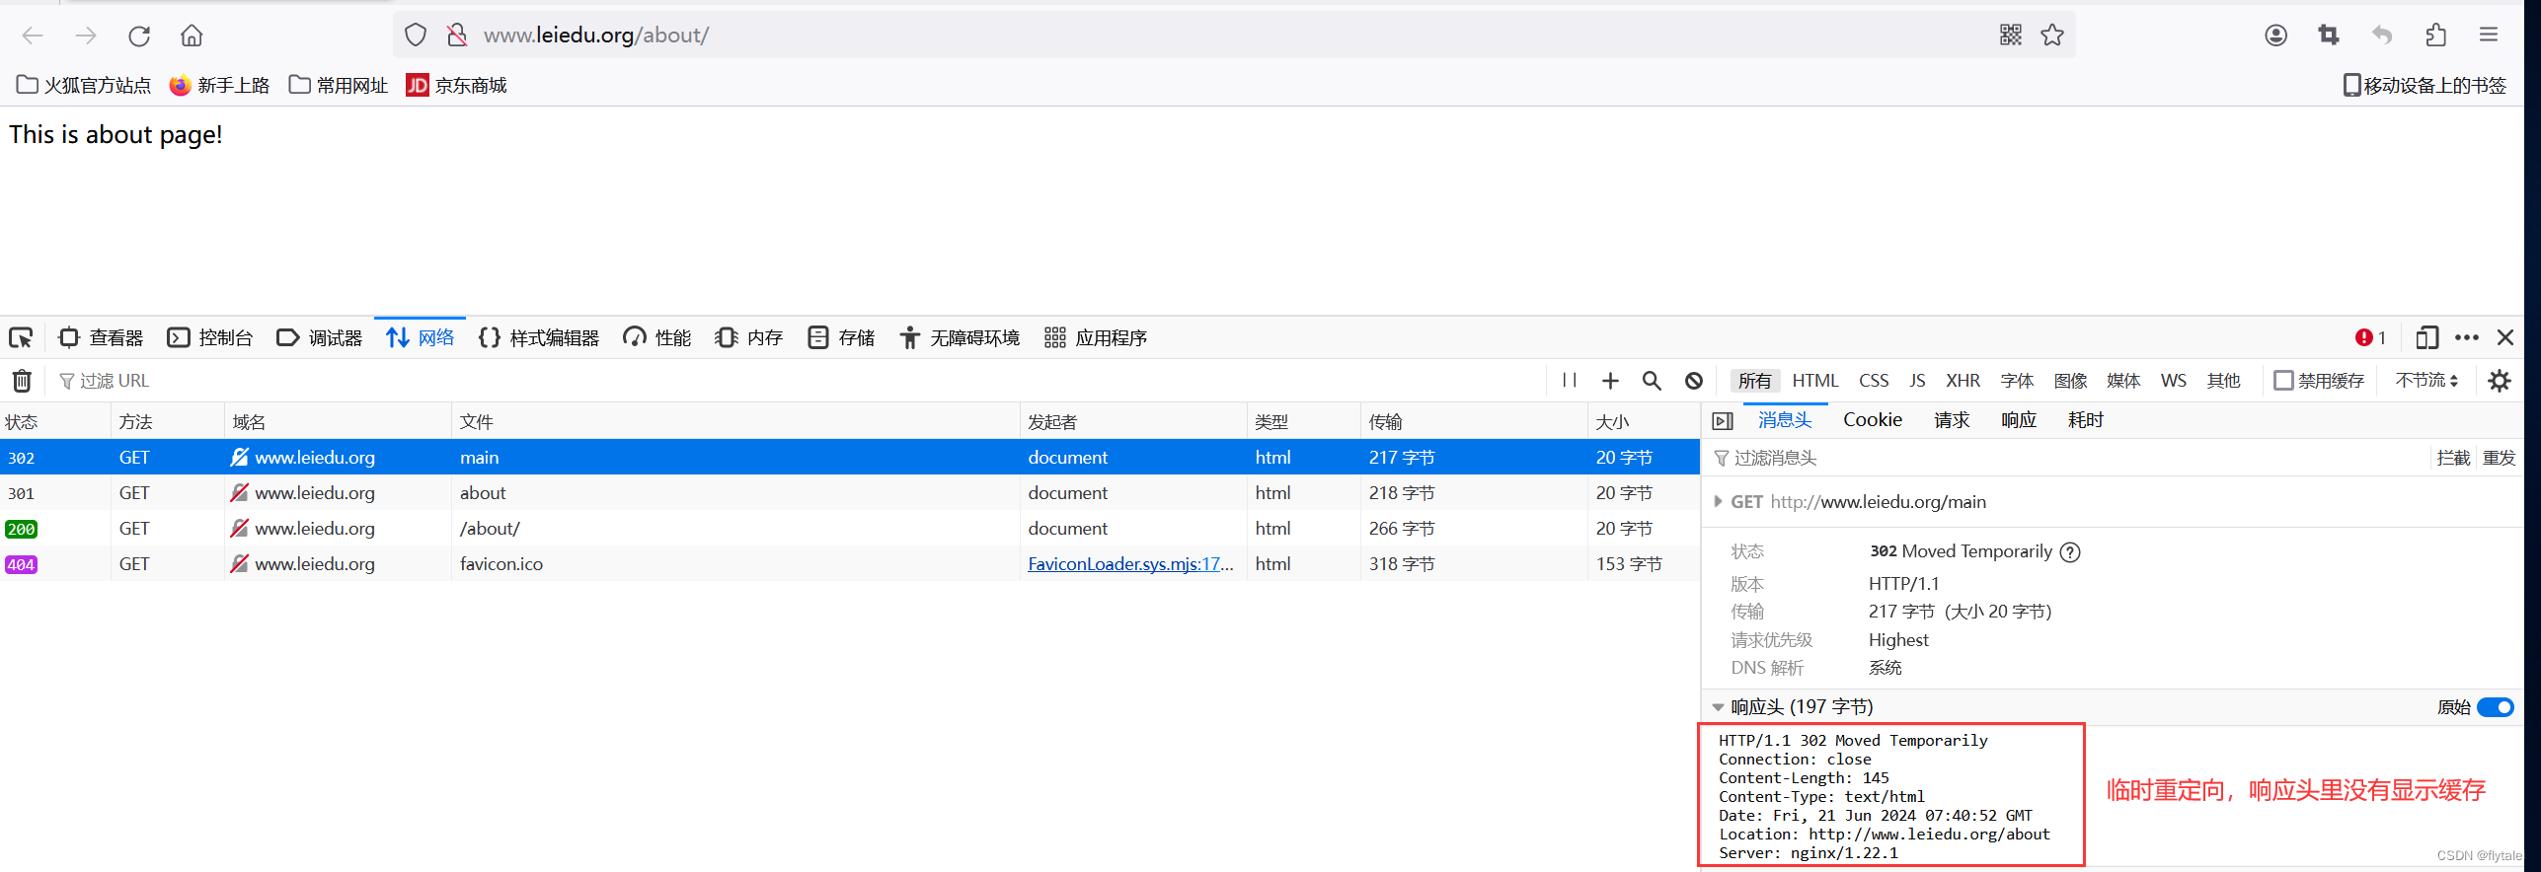
Task: Toggle the request details side panel icon
Action: pos(1723,421)
